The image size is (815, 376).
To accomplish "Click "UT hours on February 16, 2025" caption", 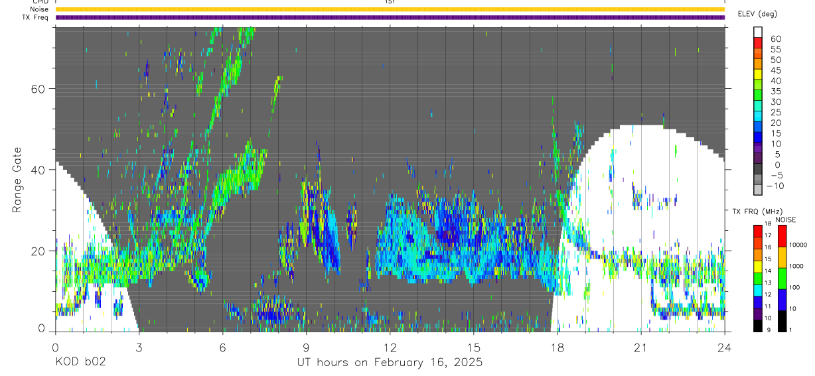I will [x=390, y=363].
